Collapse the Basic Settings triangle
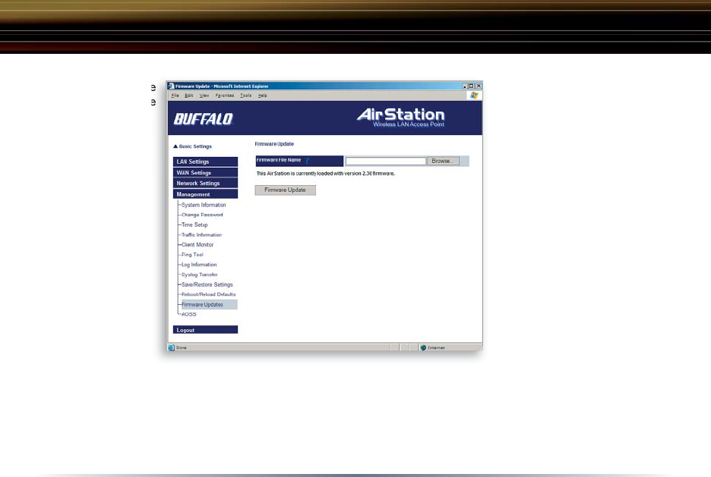The image size is (711, 477). click(175, 146)
